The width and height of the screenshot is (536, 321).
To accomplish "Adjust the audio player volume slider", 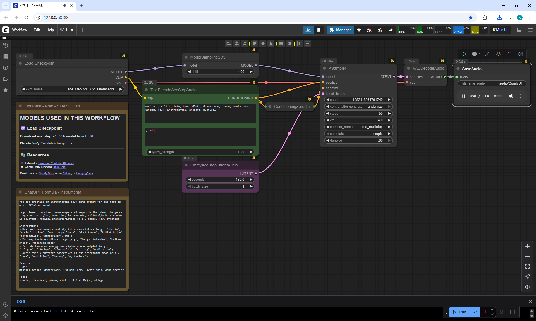I will coord(497,96).
